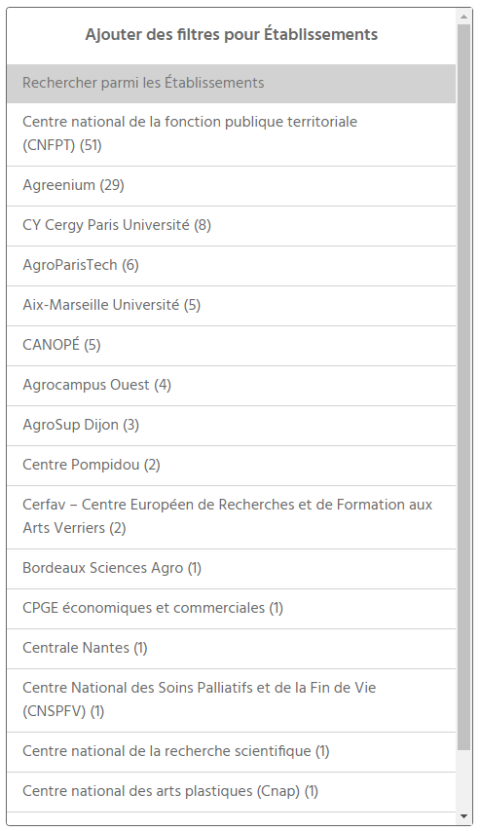Screen dimensions: 480x831
Task: Click the vertical scrollbar thumb
Action: (464, 387)
